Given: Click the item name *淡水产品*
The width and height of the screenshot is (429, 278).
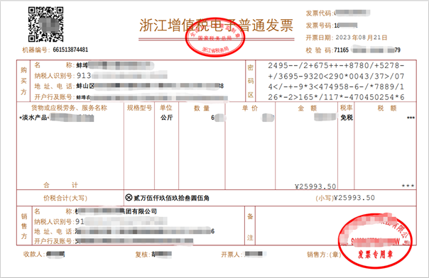Looking at the screenshot, I should (x=35, y=118).
